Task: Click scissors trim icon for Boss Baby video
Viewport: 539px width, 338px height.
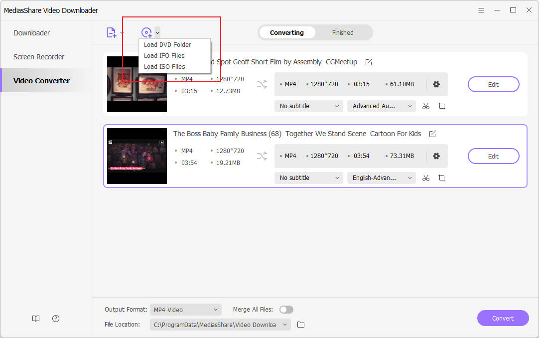Action: click(x=425, y=178)
